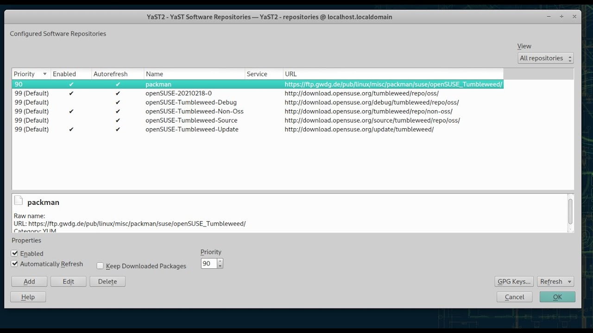Close the YaST2 window

pyautogui.click(x=574, y=17)
